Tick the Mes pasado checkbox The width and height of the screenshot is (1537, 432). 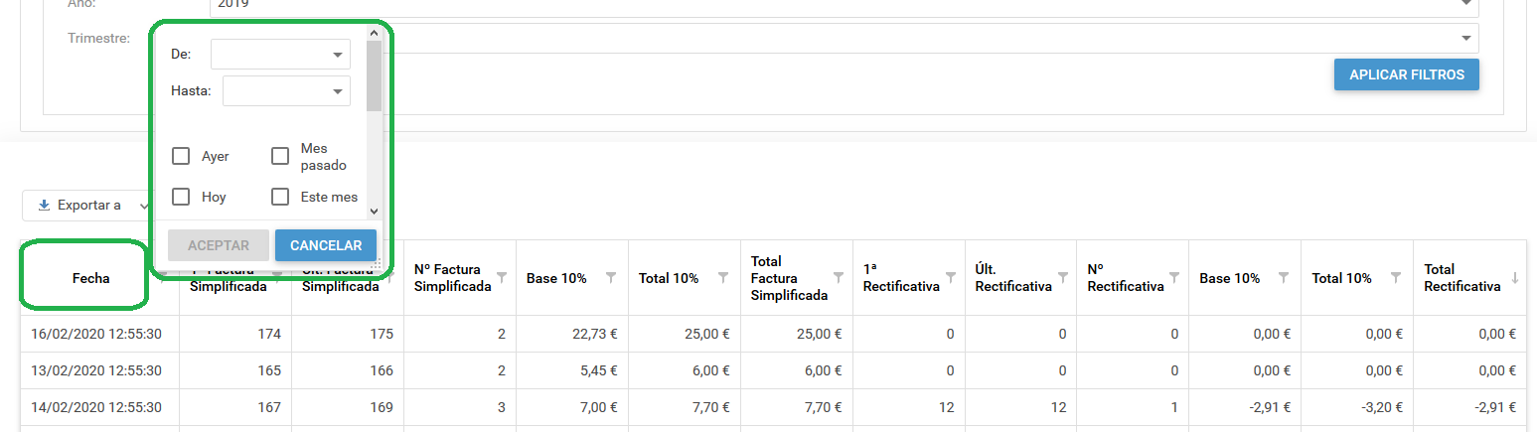280,156
